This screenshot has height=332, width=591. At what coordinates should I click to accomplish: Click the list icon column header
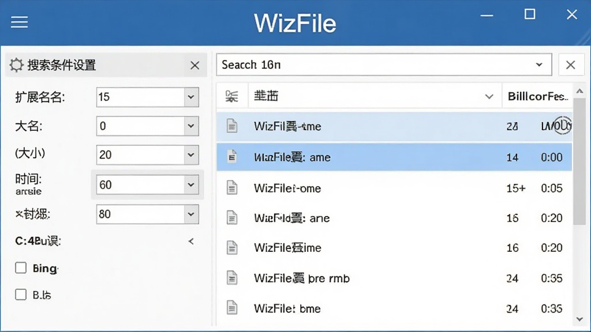coord(232,96)
